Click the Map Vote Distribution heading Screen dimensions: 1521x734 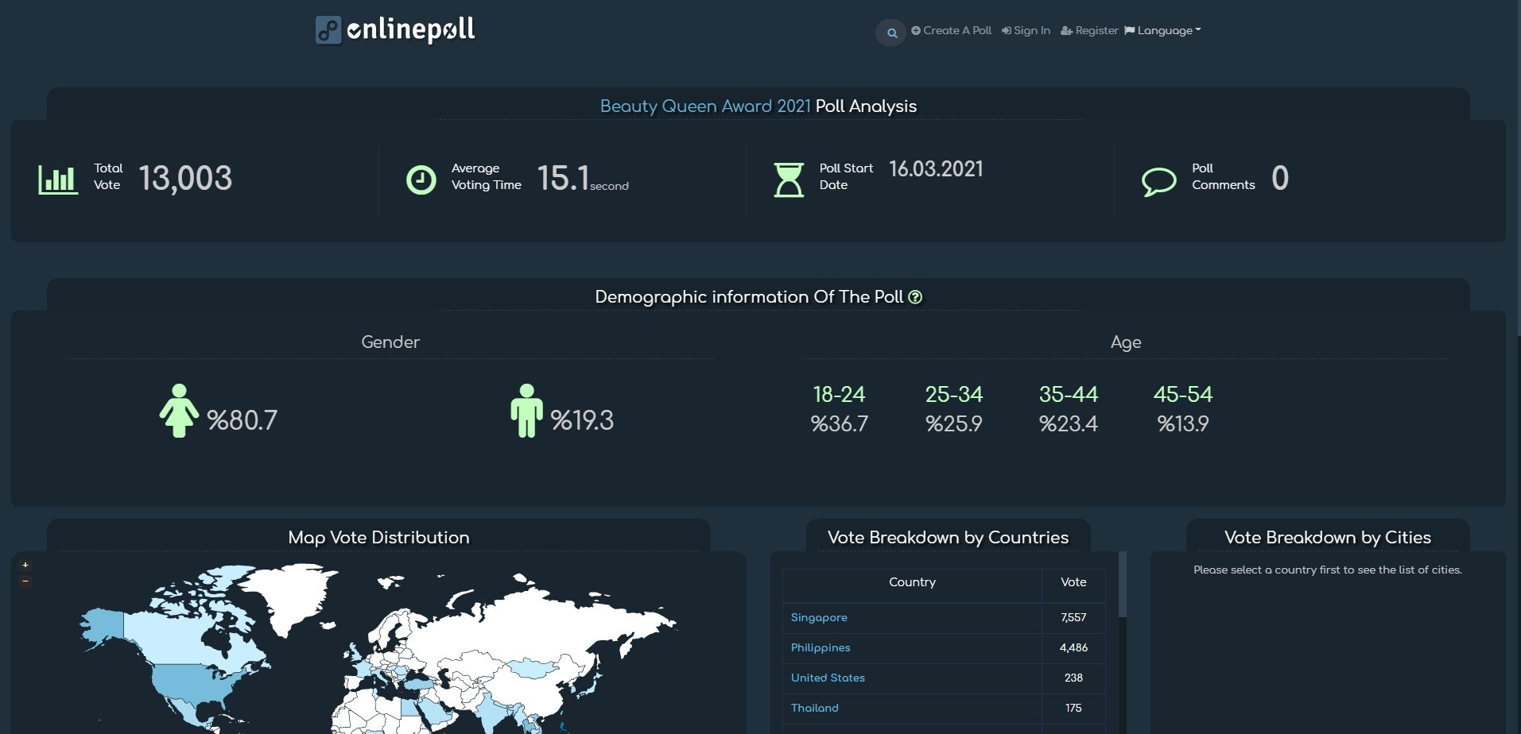click(x=378, y=537)
